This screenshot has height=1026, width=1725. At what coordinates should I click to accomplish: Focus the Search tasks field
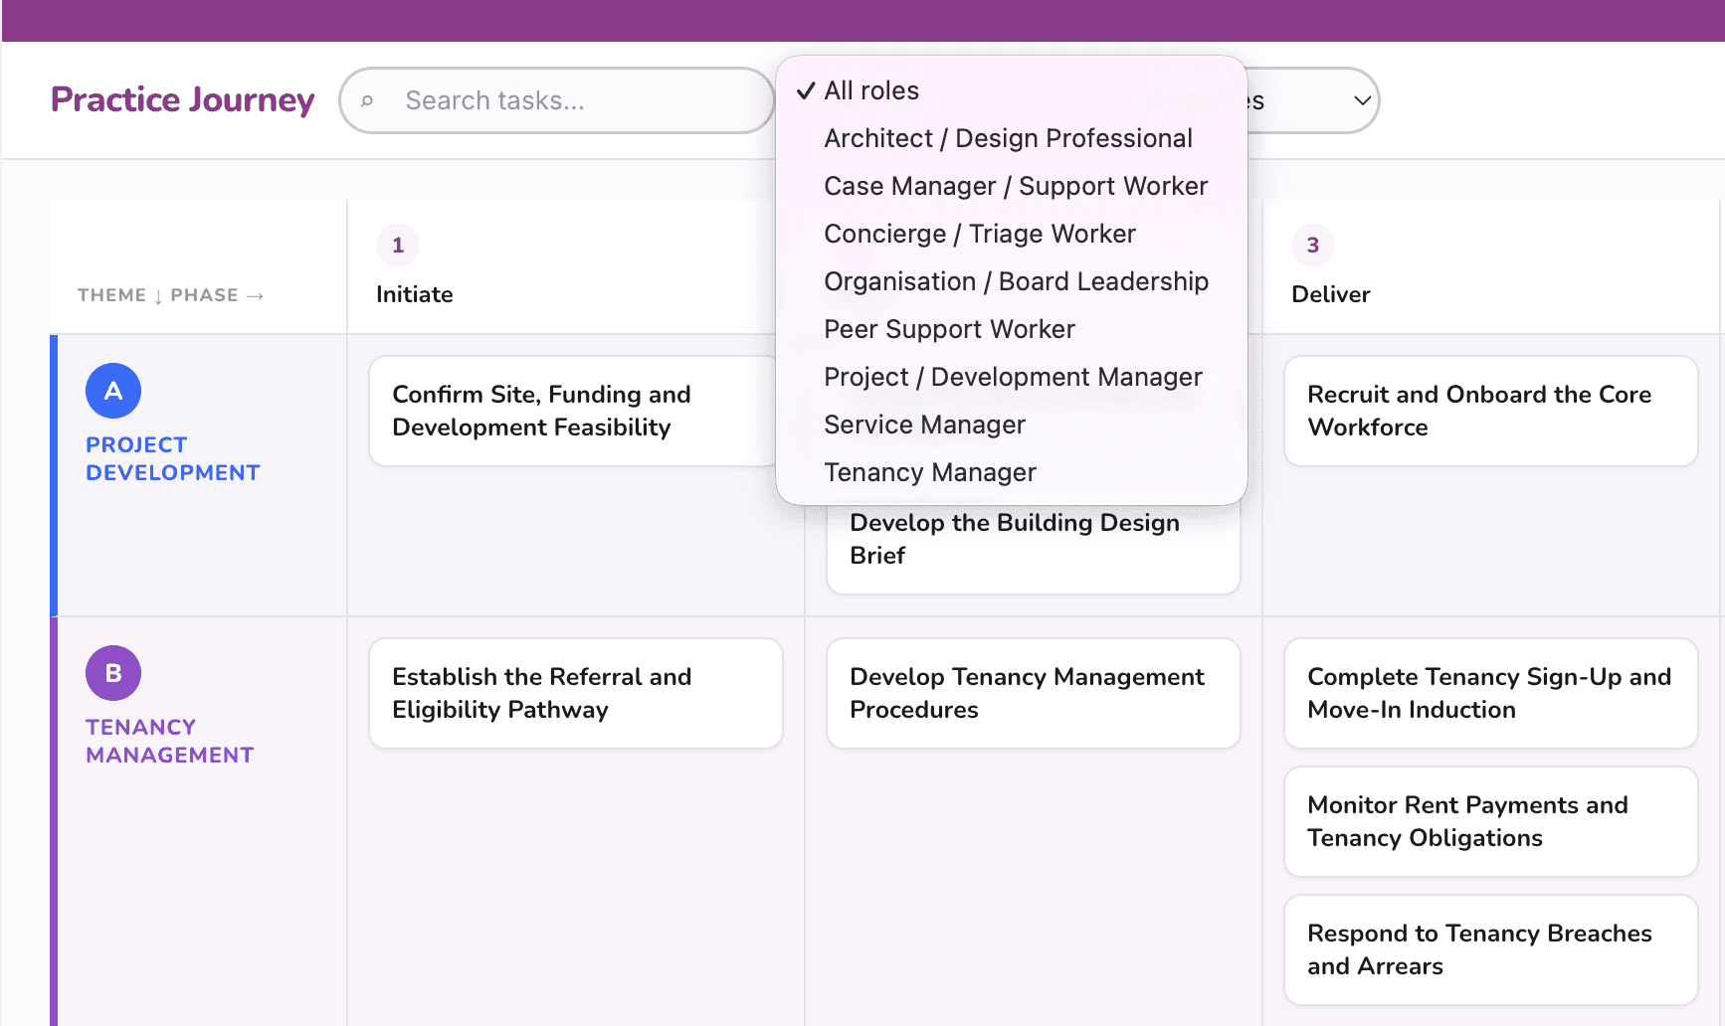557,100
